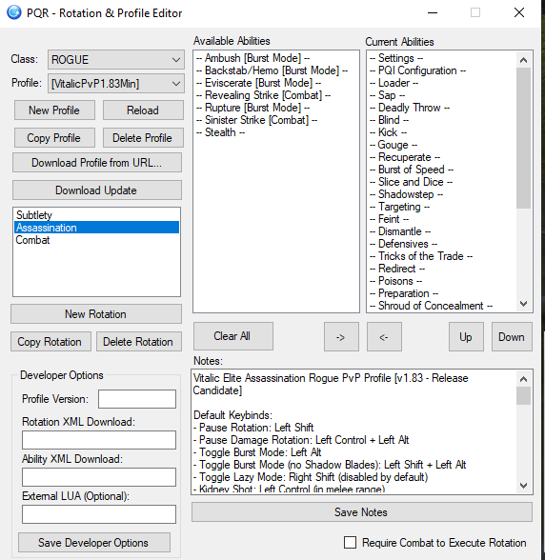Click the PQR app icon in title bar

14,13
